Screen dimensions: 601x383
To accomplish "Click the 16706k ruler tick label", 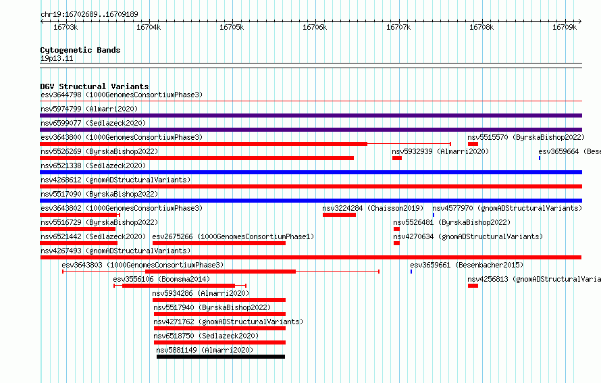I will 315,27.
